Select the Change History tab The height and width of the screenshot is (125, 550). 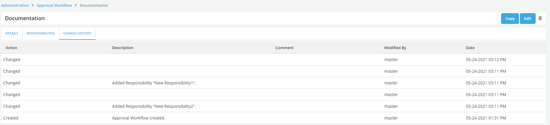tap(77, 33)
